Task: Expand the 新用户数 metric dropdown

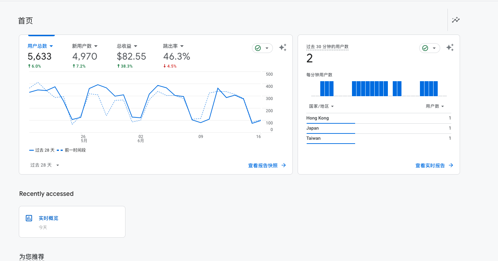Action: [96, 46]
